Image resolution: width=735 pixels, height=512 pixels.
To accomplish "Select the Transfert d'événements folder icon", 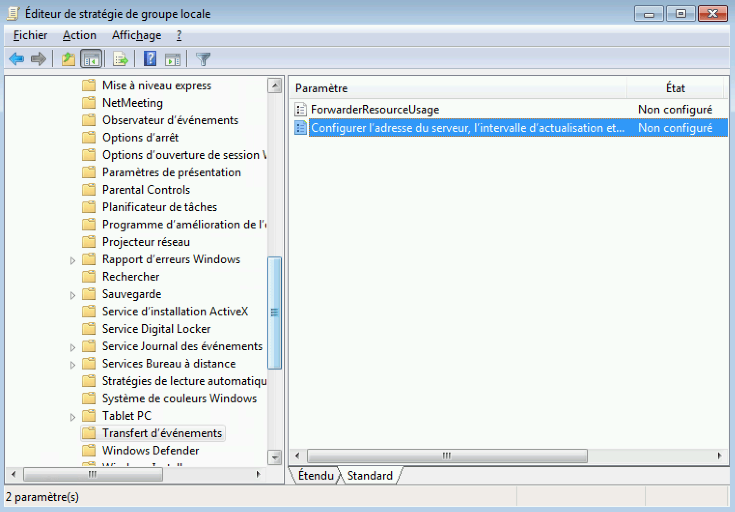I will 89,433.
